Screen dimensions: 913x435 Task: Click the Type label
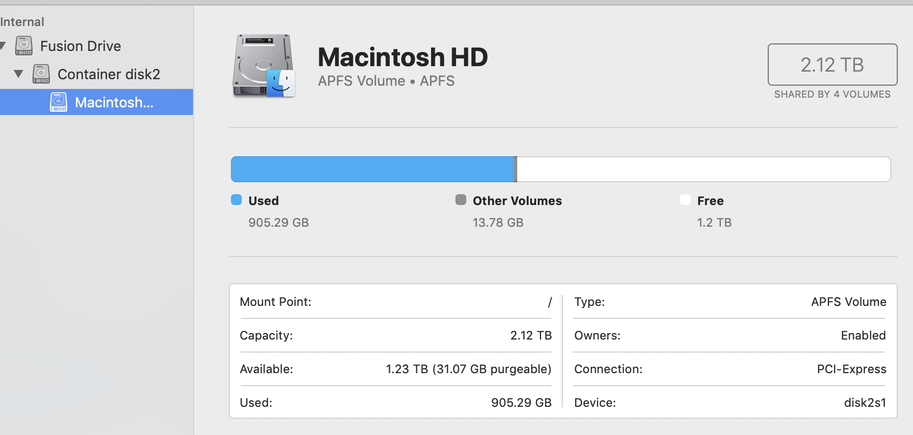589,302
